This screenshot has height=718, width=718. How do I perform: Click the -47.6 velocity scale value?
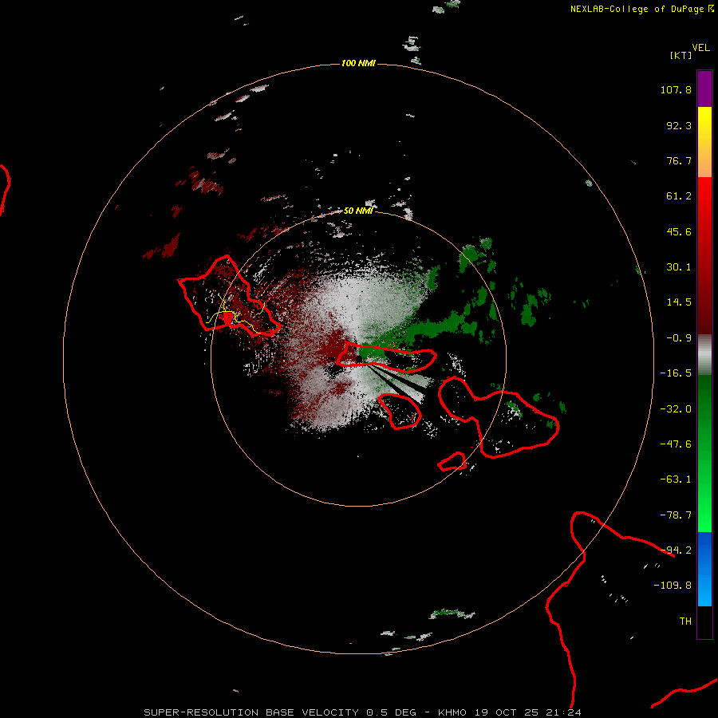tap(676, 444)
